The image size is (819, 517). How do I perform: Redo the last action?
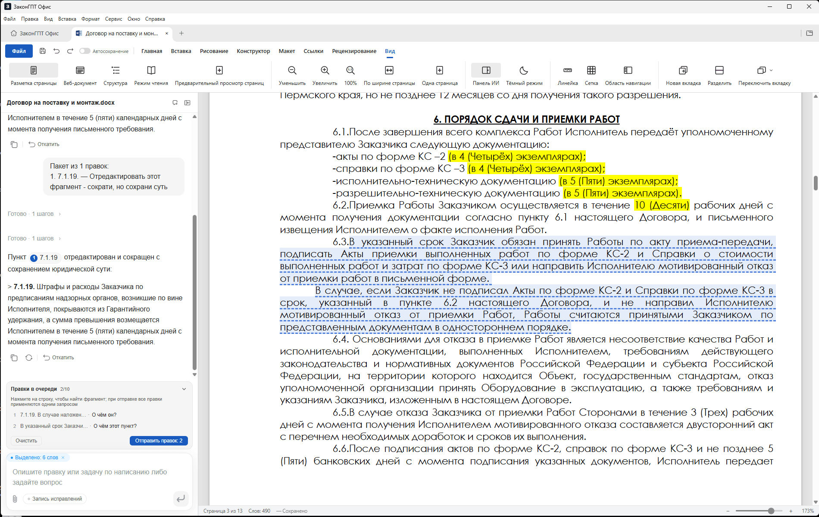70,51
